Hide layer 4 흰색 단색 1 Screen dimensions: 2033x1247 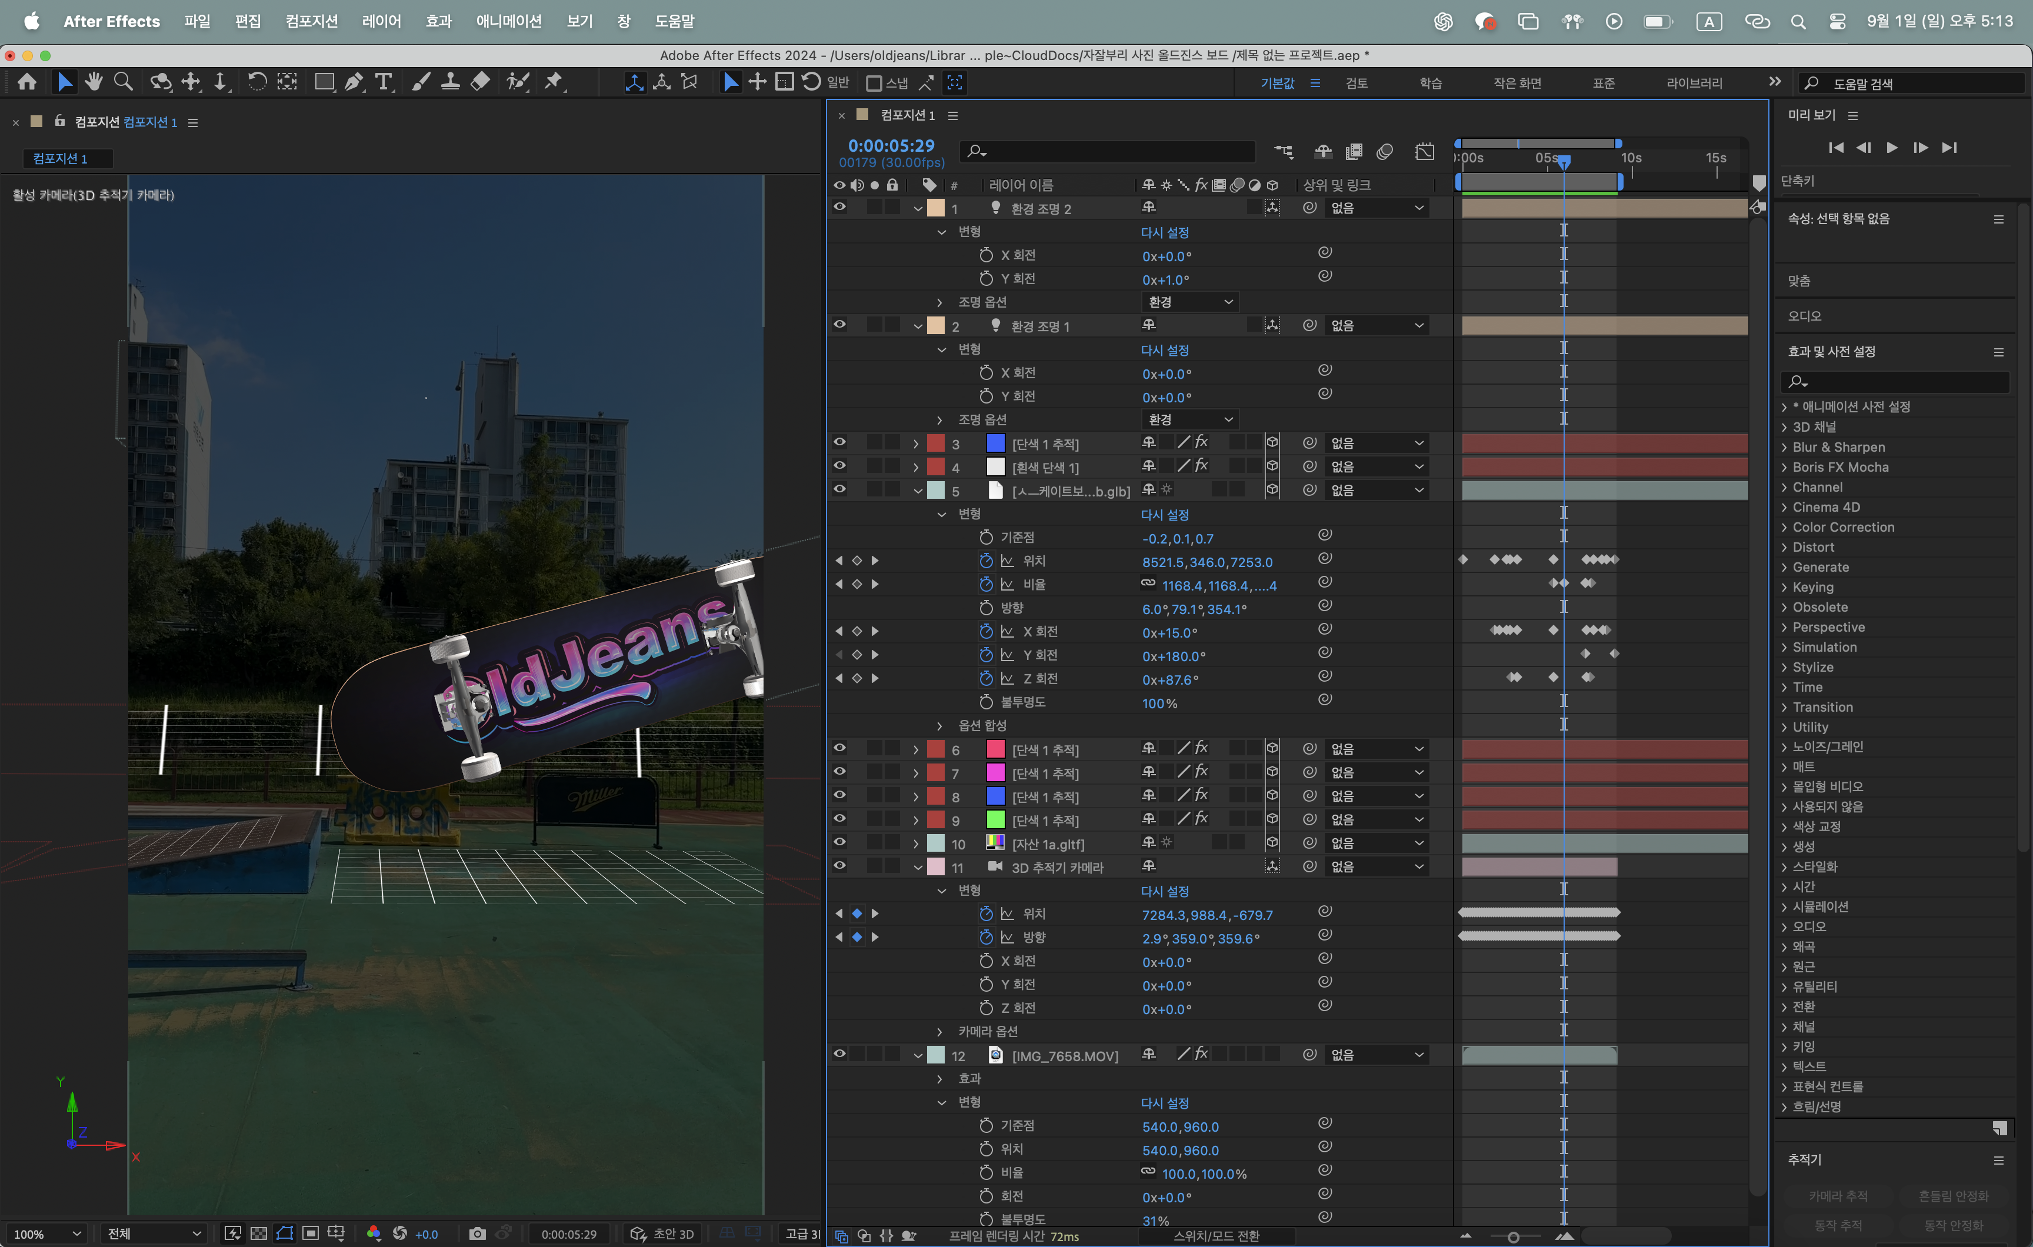839,466
